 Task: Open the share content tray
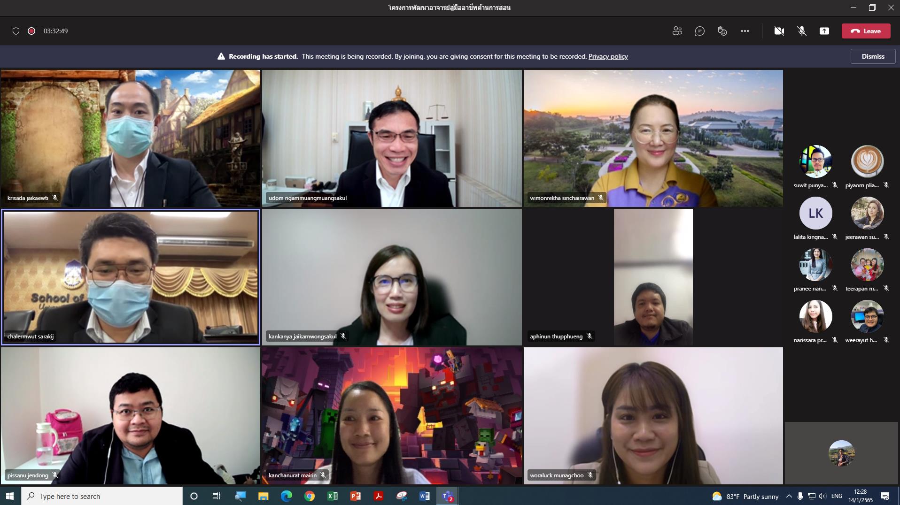click(824, 31)
